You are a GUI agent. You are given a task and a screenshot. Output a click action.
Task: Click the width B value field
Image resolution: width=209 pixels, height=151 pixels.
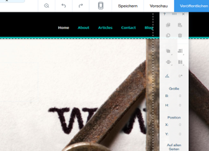pos(180,96)
